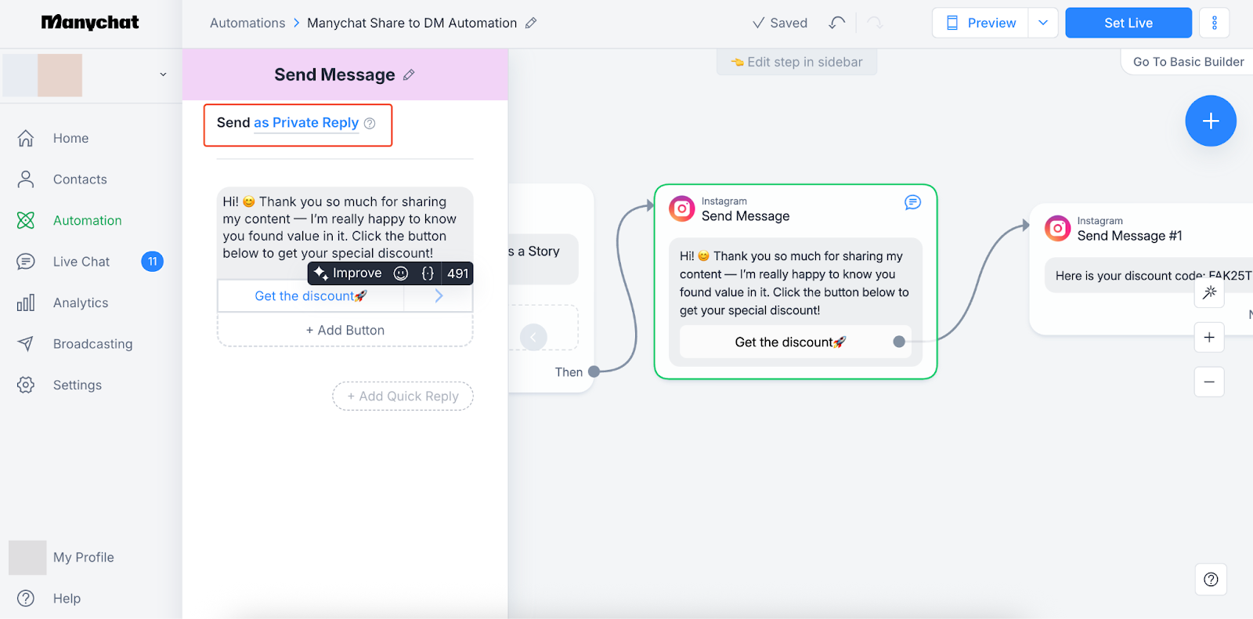Image resolution: width=1253 pixels, height=619 pixels.
Task: Click the pencil icon beside automation name
Action: pos(531,24)
